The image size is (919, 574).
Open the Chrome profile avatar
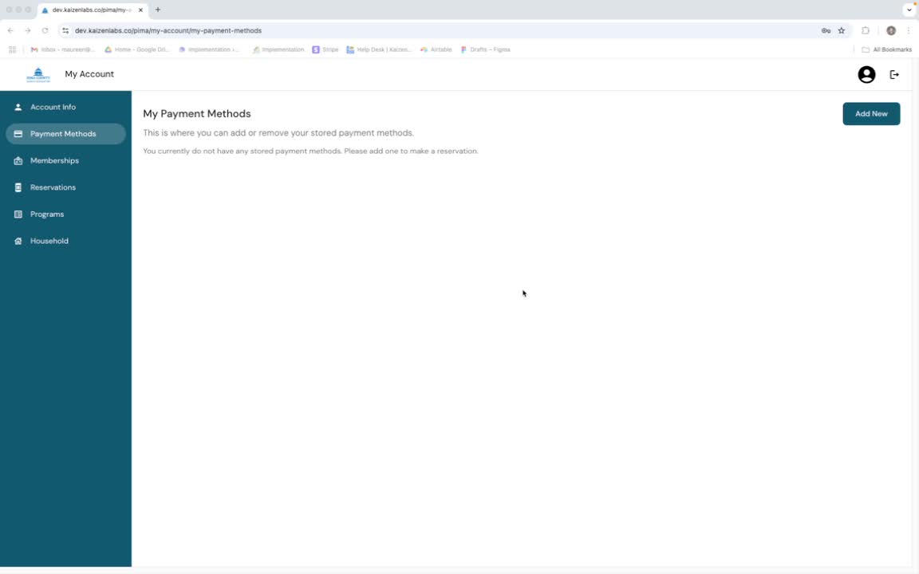click(891, 30)
